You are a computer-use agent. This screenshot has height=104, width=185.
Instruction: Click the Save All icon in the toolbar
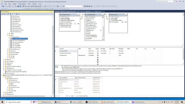pyautogui.click(x=20, y=6)
